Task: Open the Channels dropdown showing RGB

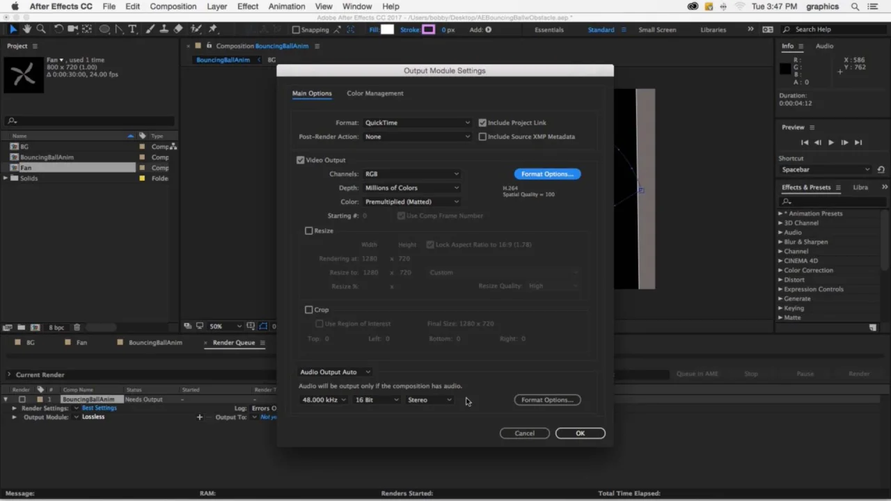Action: [x=411, y=174]
